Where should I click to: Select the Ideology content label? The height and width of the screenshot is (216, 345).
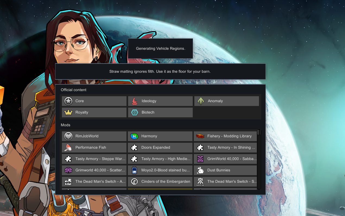point(149,101)
